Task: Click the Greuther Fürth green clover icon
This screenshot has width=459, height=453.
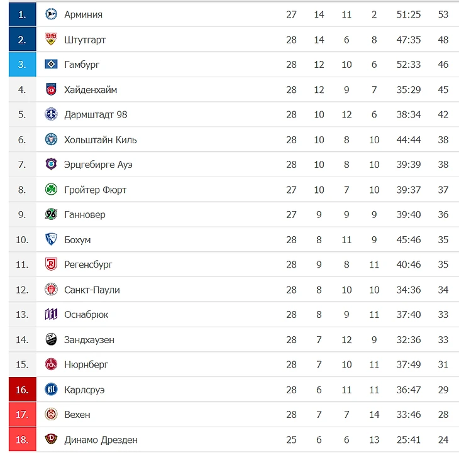Action: pos(51,190)
